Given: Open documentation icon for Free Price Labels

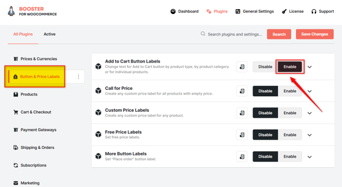Looking at the screenshot, I should click(x=241, y=135).
